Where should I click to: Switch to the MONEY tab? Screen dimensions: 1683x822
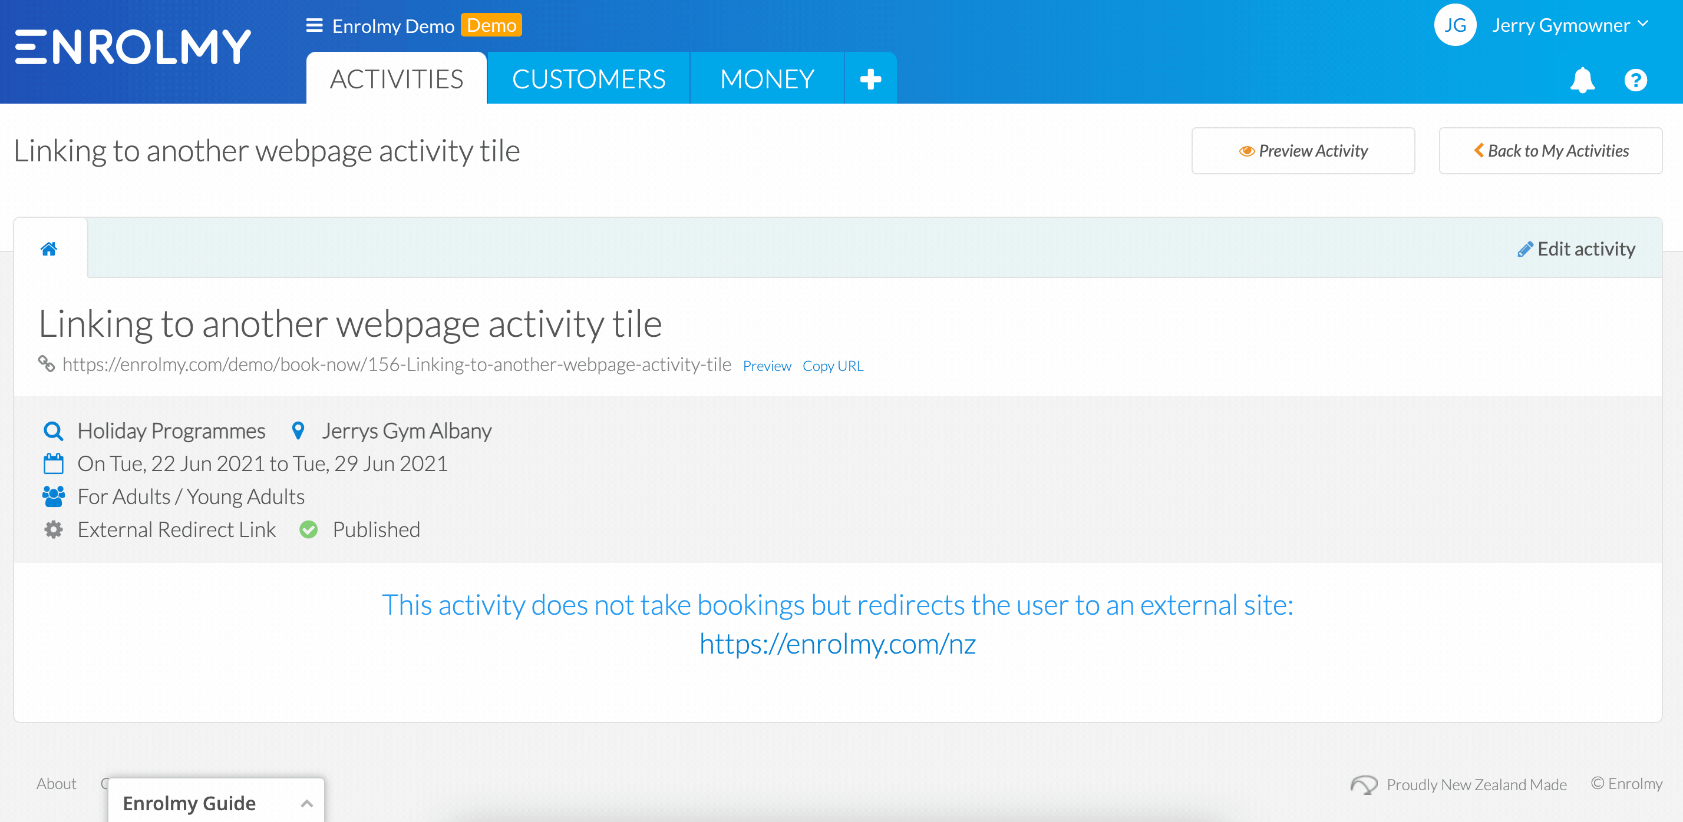tap(766, 79)
